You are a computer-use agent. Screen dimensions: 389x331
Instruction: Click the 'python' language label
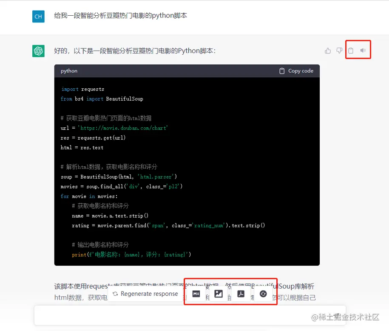coord(69,71)
